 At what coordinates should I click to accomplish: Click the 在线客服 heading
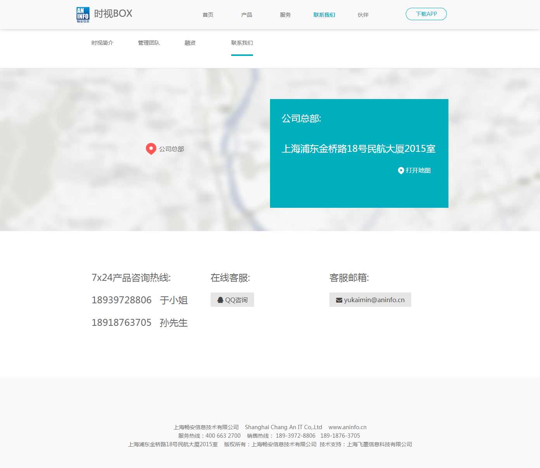(x=230, y=278)
